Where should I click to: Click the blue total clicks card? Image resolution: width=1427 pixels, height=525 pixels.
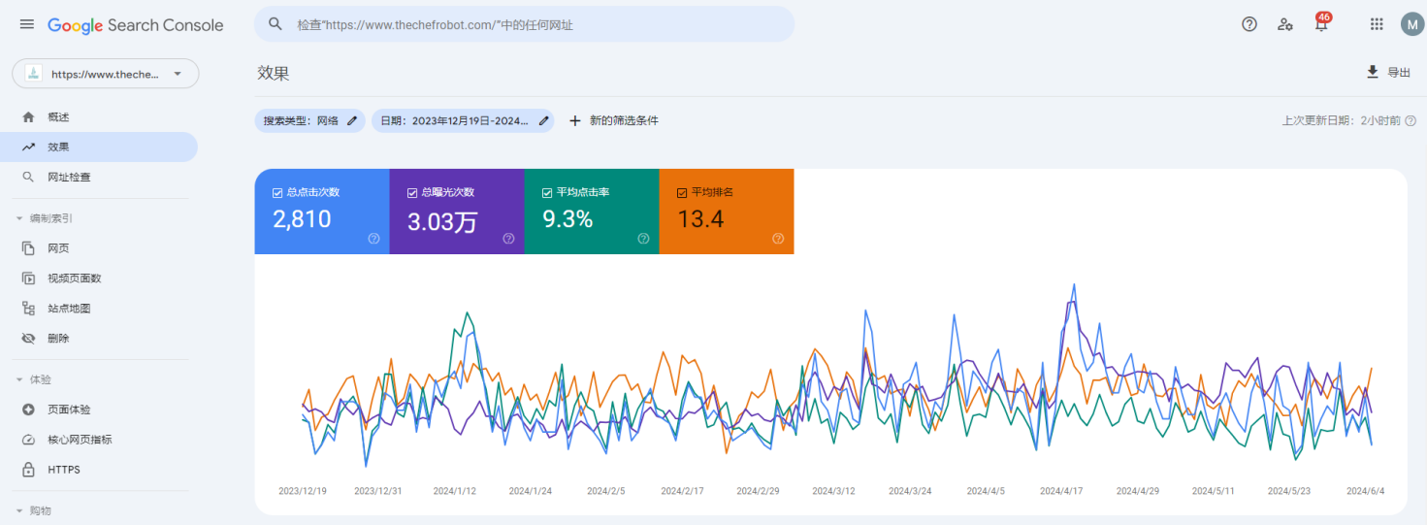pos(322,212)
